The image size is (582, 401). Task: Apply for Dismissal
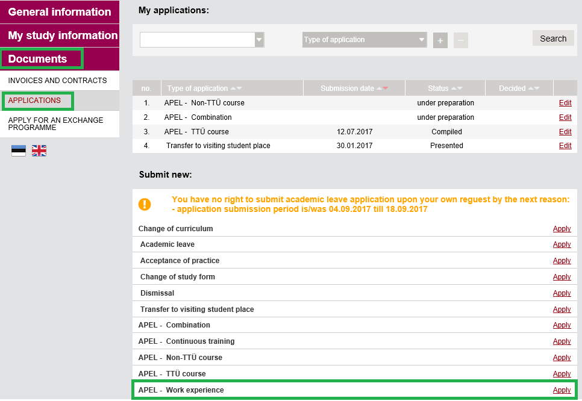[x=562, y=293]
